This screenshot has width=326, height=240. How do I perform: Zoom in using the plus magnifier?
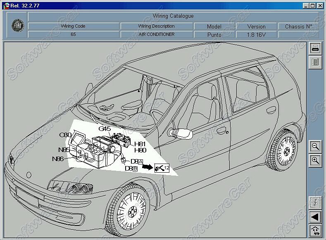pyautogui.click(x=315, y=160)
